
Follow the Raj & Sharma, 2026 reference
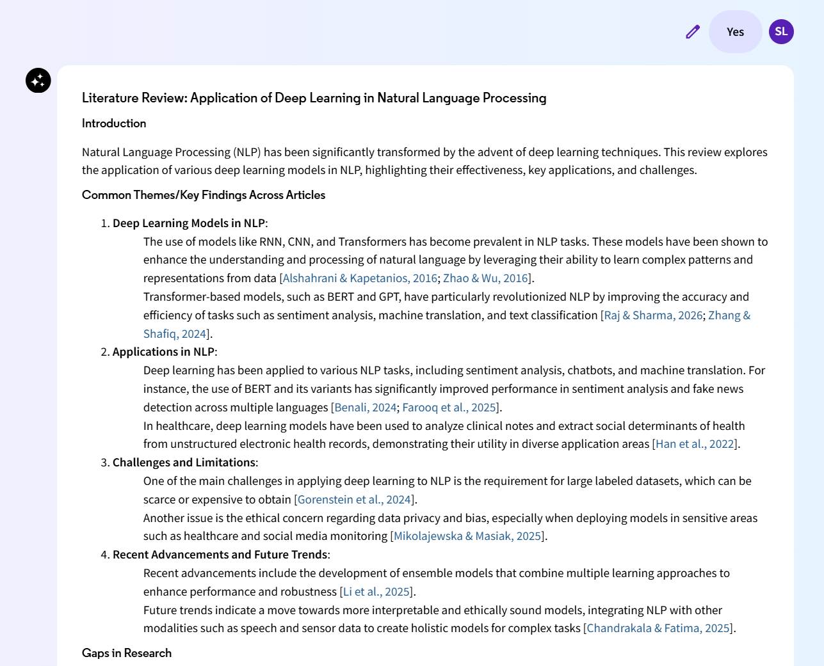[653, 315]
